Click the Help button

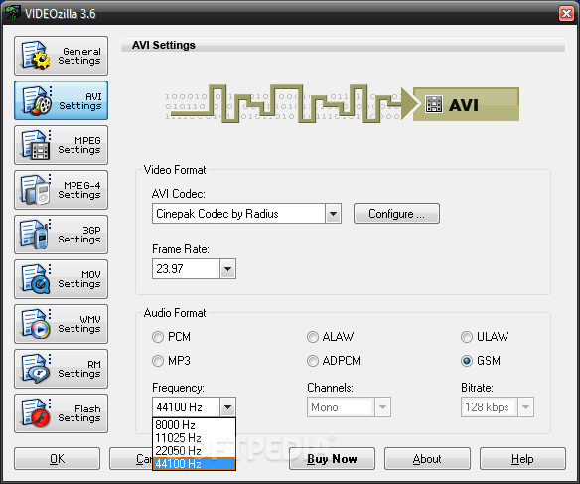point(522,459)
